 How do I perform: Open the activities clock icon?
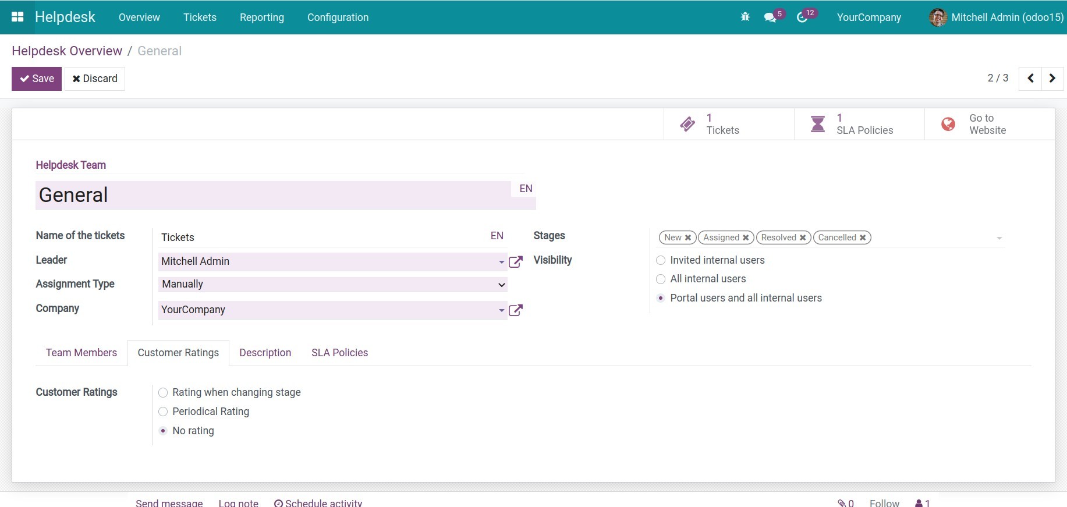coord(802,17)
